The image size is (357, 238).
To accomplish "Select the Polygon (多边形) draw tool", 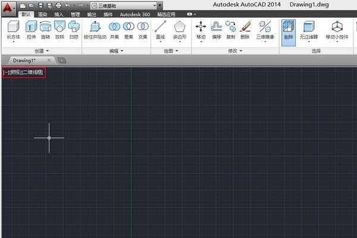I will 180,32.
